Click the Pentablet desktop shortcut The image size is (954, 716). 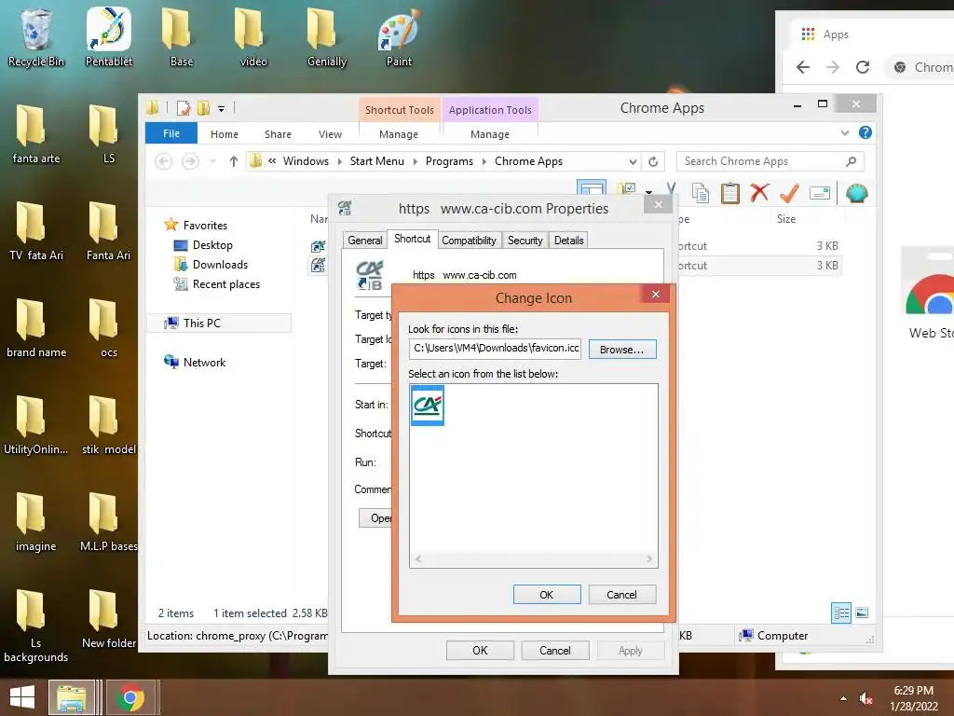click(x=109, y=37)
